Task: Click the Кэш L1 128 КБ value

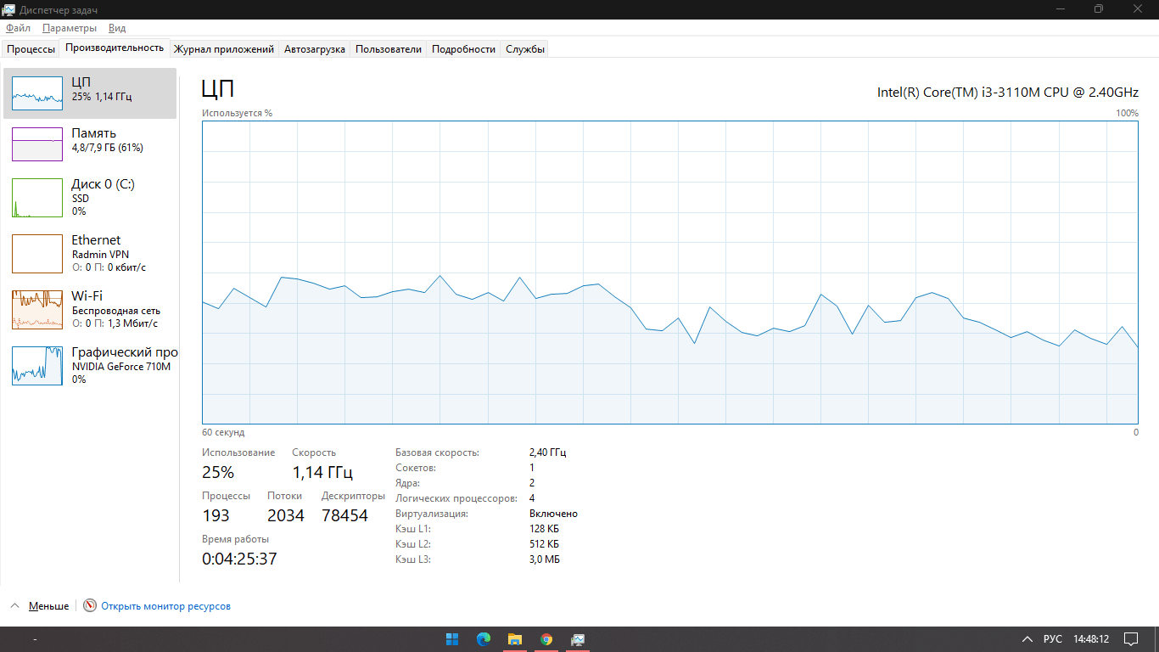Action: click(544, 529)
